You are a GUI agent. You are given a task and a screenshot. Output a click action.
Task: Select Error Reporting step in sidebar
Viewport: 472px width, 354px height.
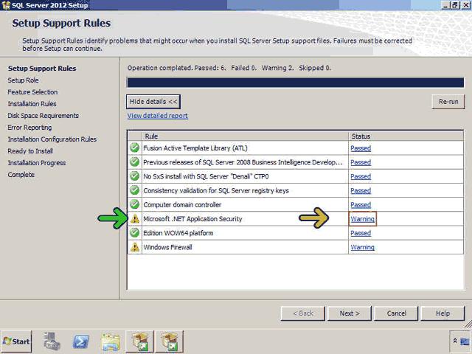(x=29, y=128)
